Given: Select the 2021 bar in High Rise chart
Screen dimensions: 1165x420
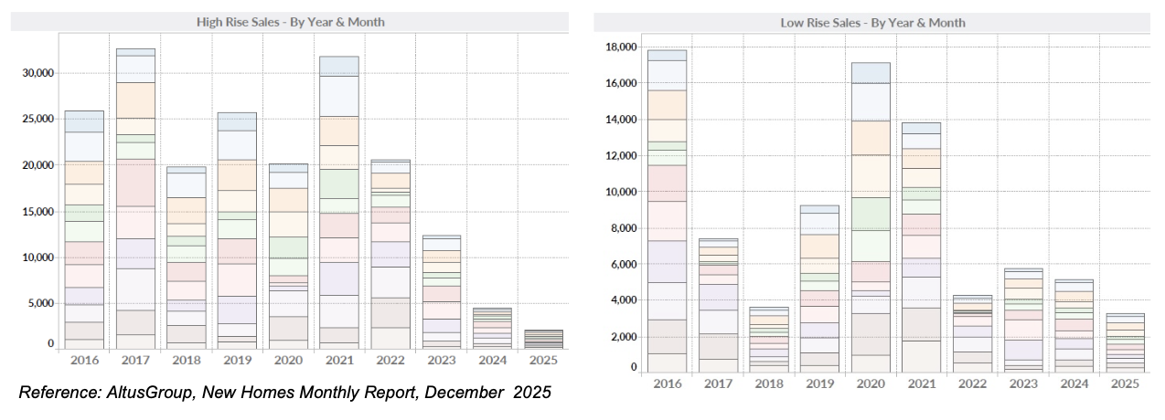Looking at the screenshot, I should click(339, 202).
